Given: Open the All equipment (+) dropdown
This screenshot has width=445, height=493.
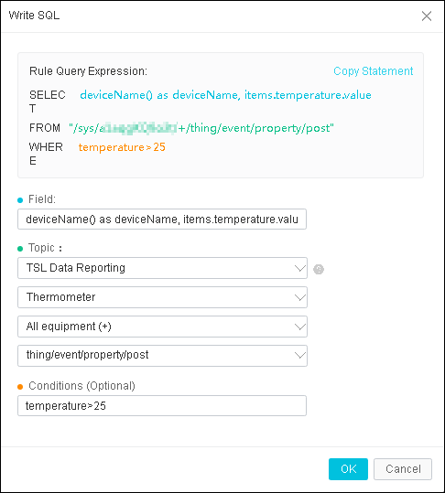Looking at the screenshot, I should point(162,327).
